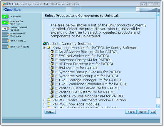Select Knowledge Modules for PATROL by Sentry Software label
Image resolution: width=164 pixels, height=127 pixels.
[x=95, y=48]
